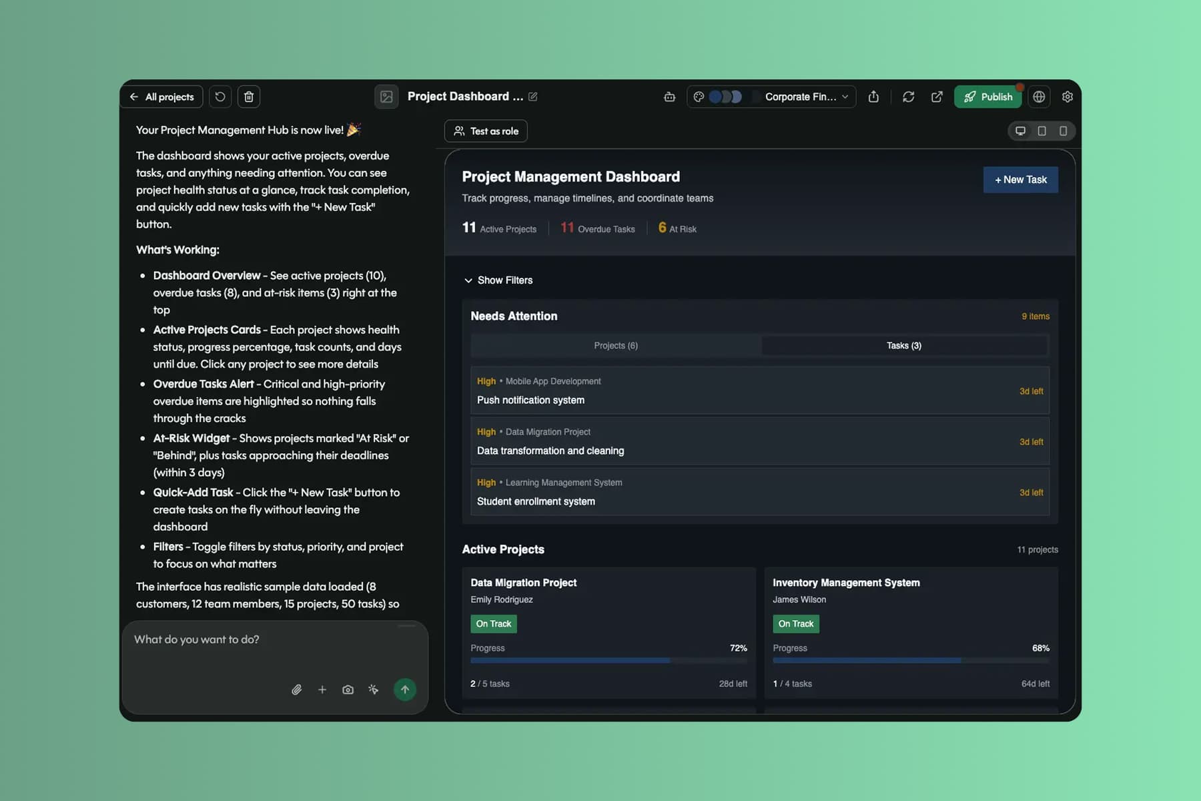Click the undo history icon
Image resolution: width=1201 pixels, height=801 pixels.
pyautogui.click(x=220, y=97)
